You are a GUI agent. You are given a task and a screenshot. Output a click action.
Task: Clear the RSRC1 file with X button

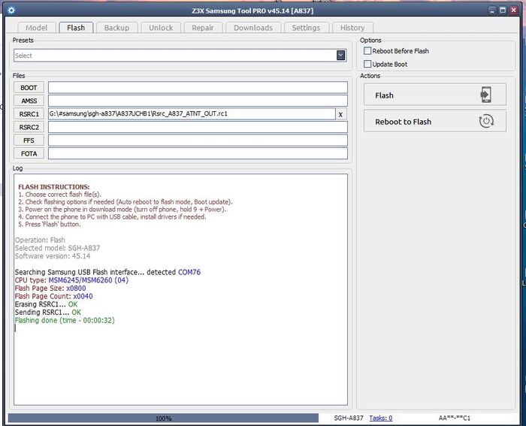(340, 114)
